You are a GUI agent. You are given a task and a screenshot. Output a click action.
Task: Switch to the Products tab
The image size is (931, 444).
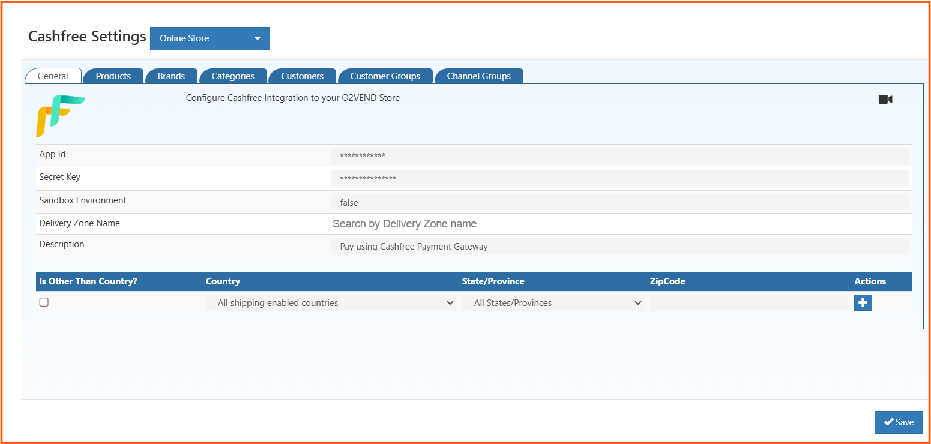[x=113, y=76]
